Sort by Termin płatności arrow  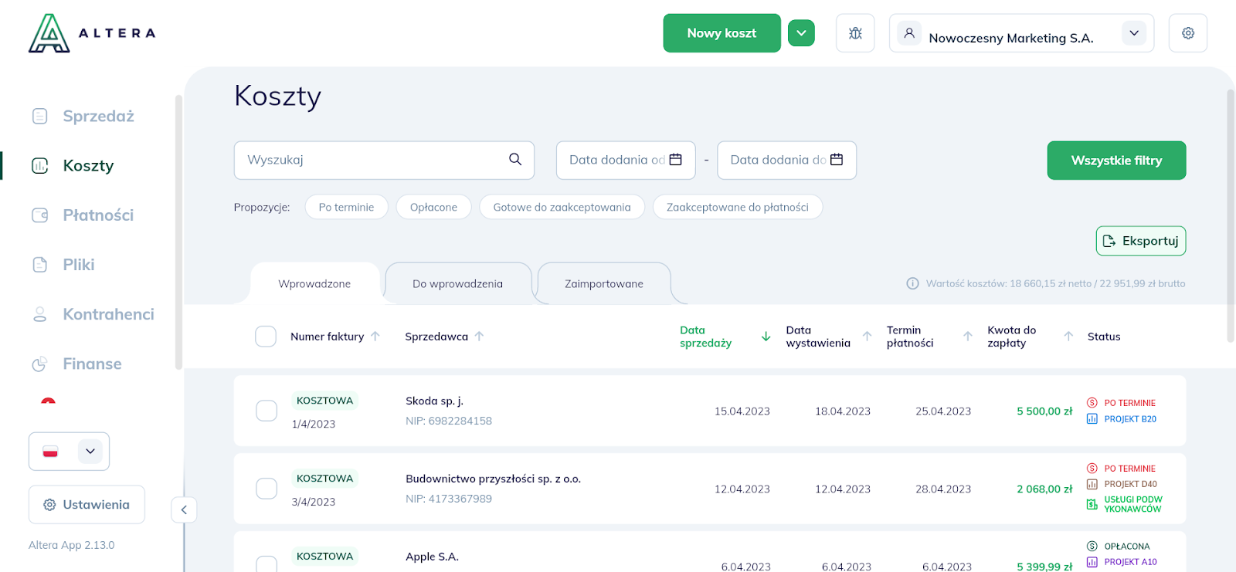tap(967, 336)
